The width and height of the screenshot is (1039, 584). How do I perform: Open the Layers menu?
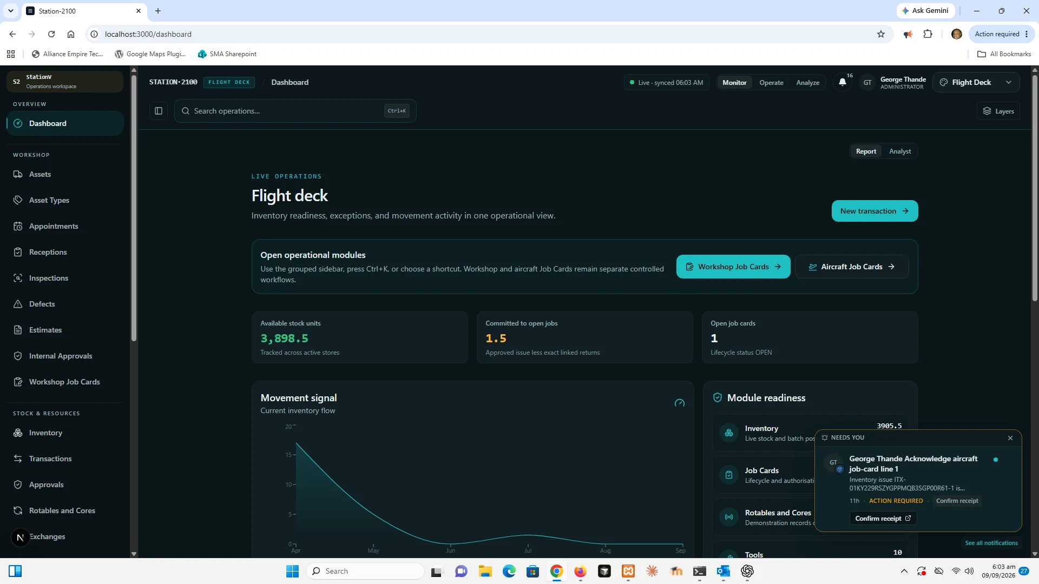point(998,111)
